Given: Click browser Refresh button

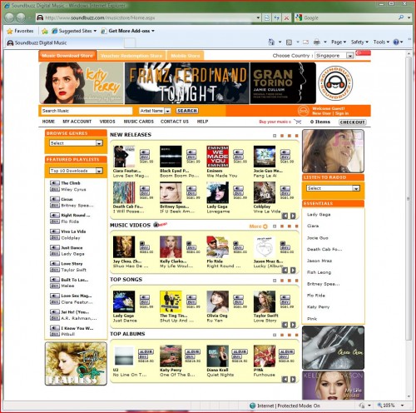Looking at the screenshot, I should [x=276, y=17].
